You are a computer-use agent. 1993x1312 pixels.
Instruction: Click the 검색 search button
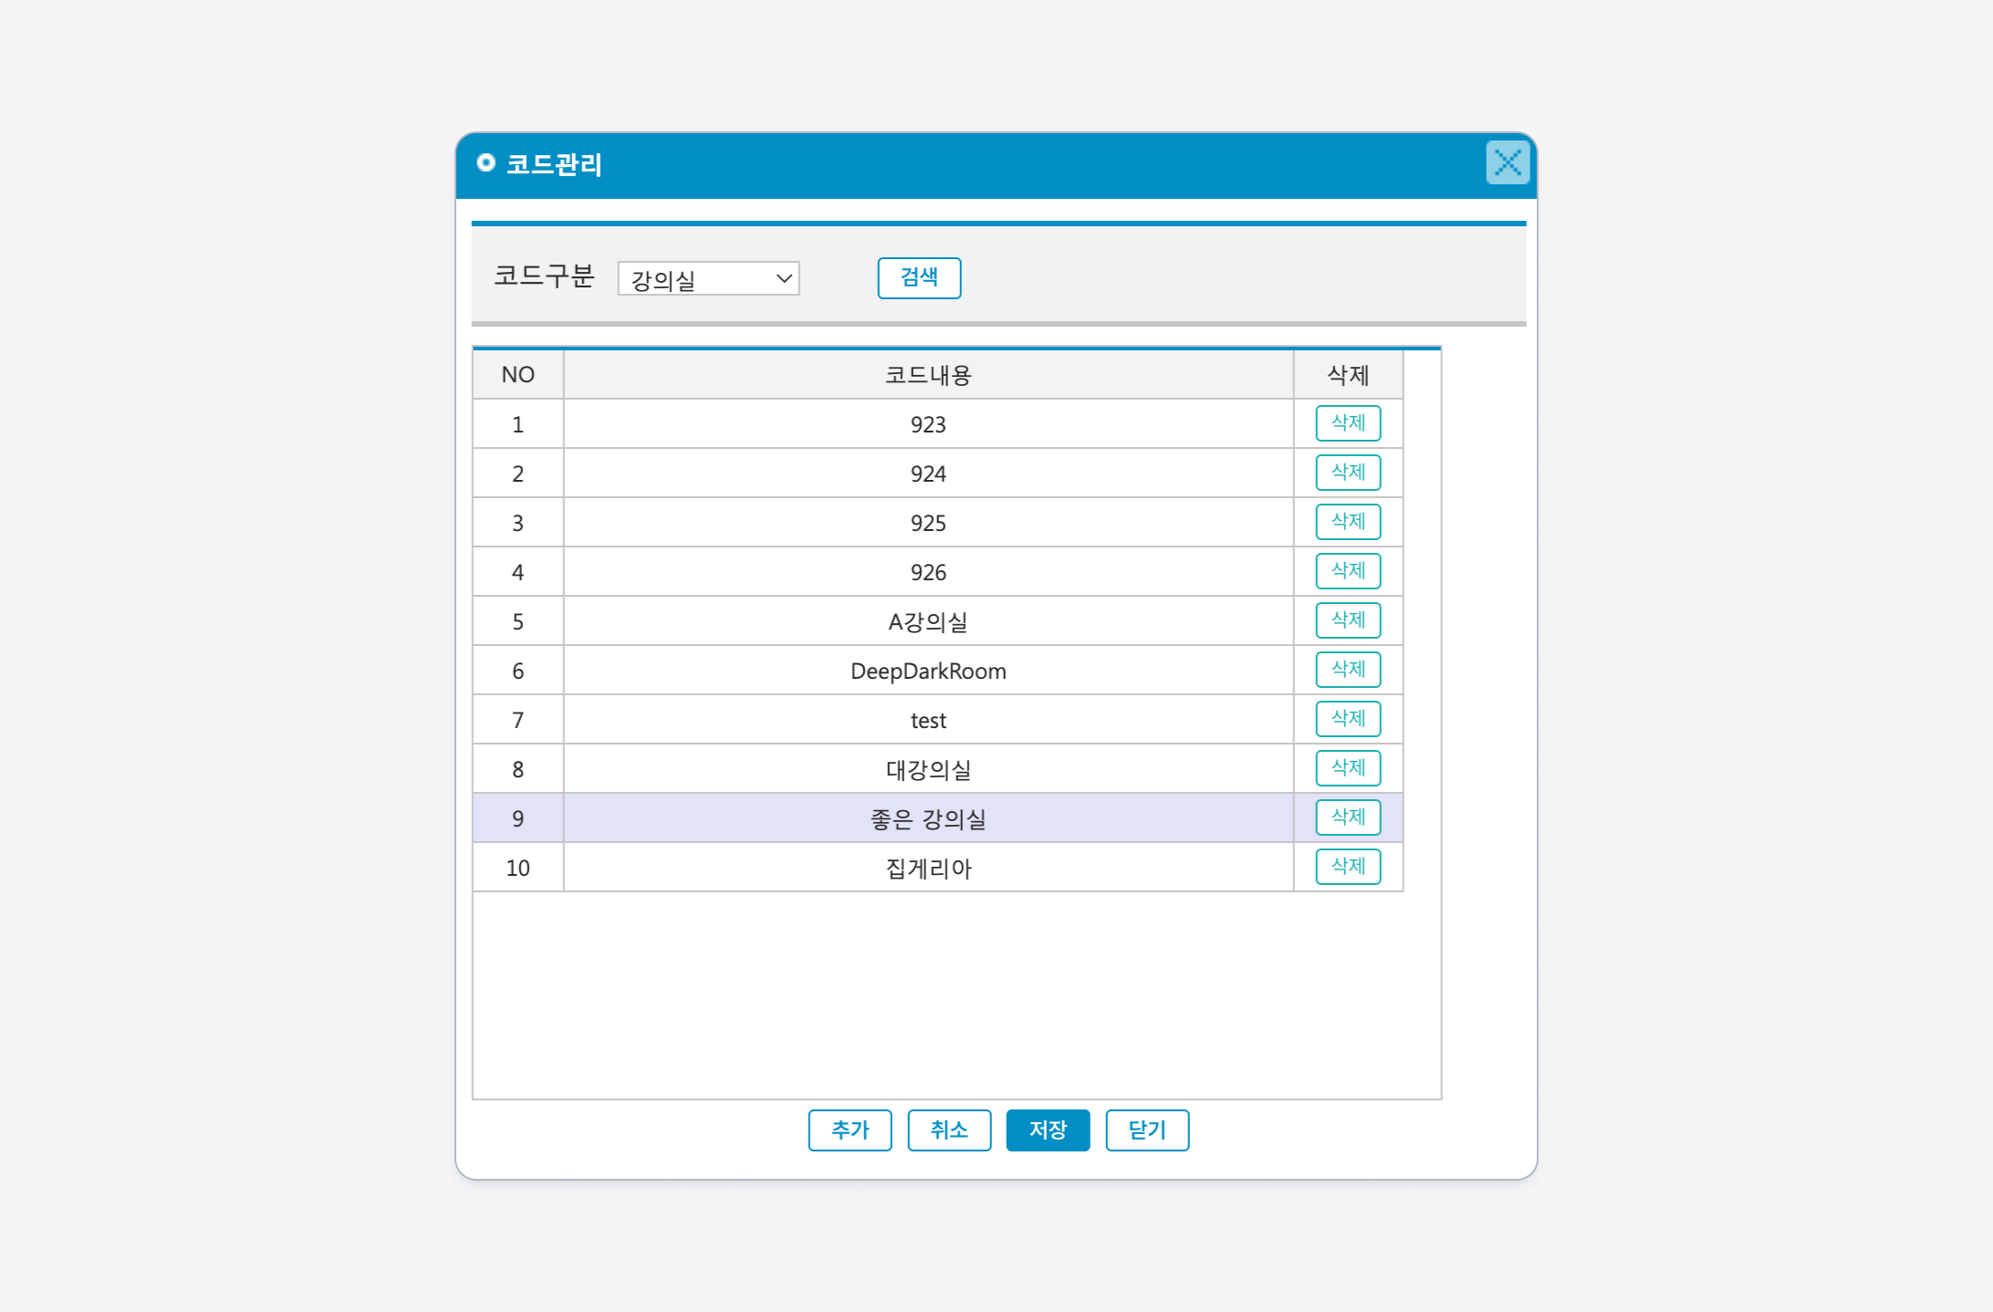(918, 278)
